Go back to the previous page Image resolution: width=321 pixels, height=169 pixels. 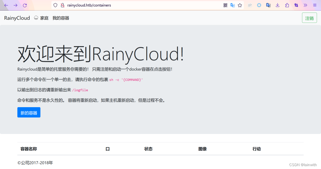click(x=6, y=5)
